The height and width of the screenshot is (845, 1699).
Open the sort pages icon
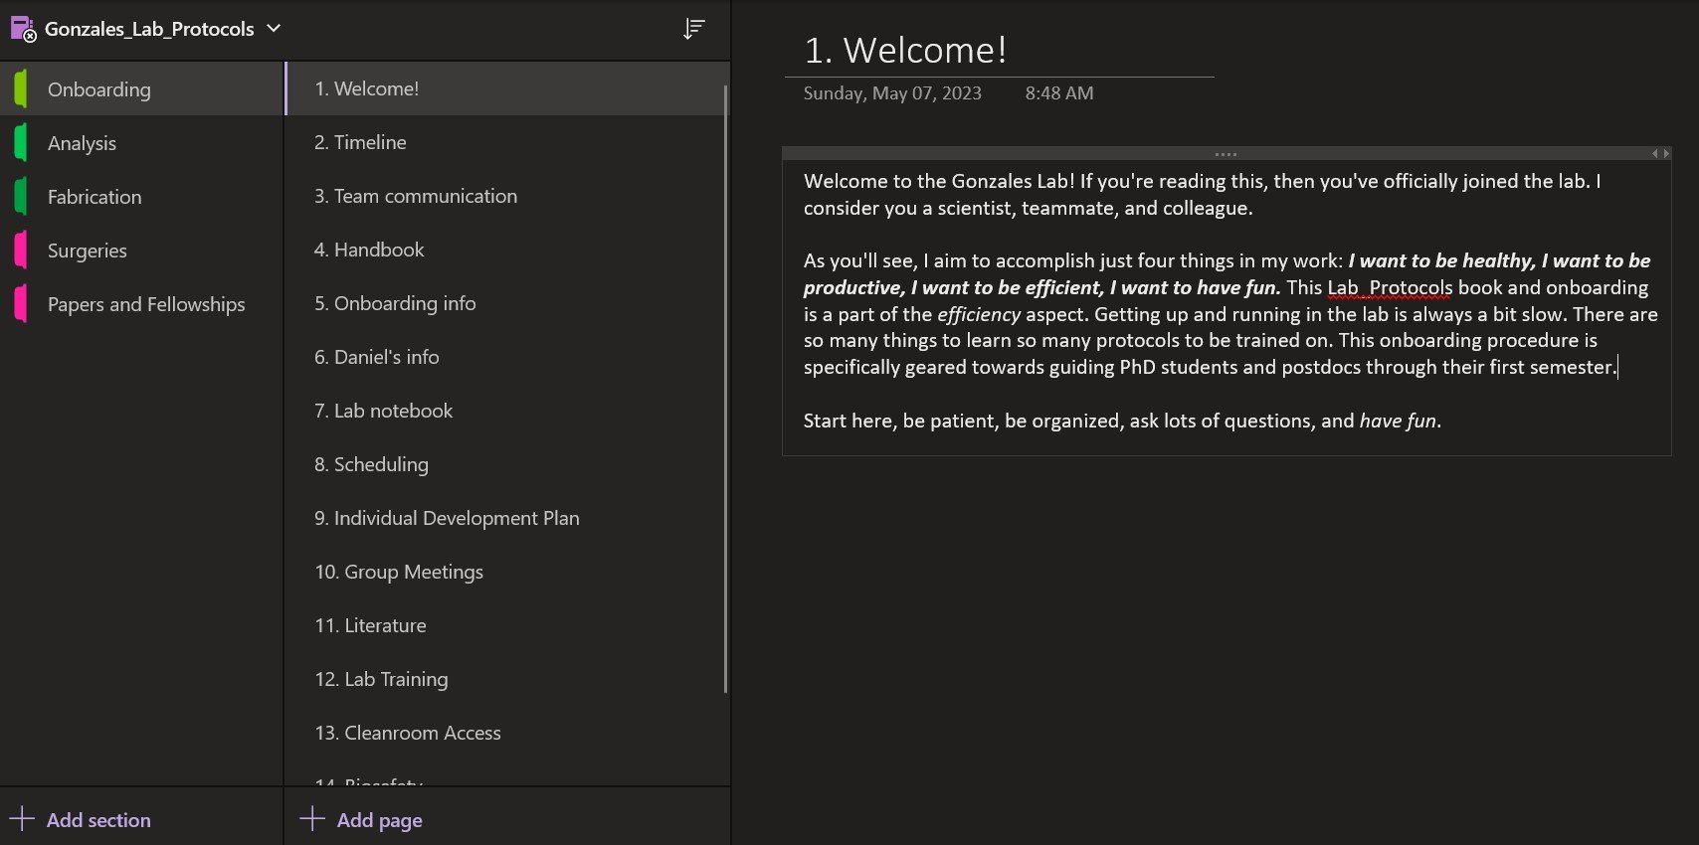pyautogui.click(x=693, y=29)
